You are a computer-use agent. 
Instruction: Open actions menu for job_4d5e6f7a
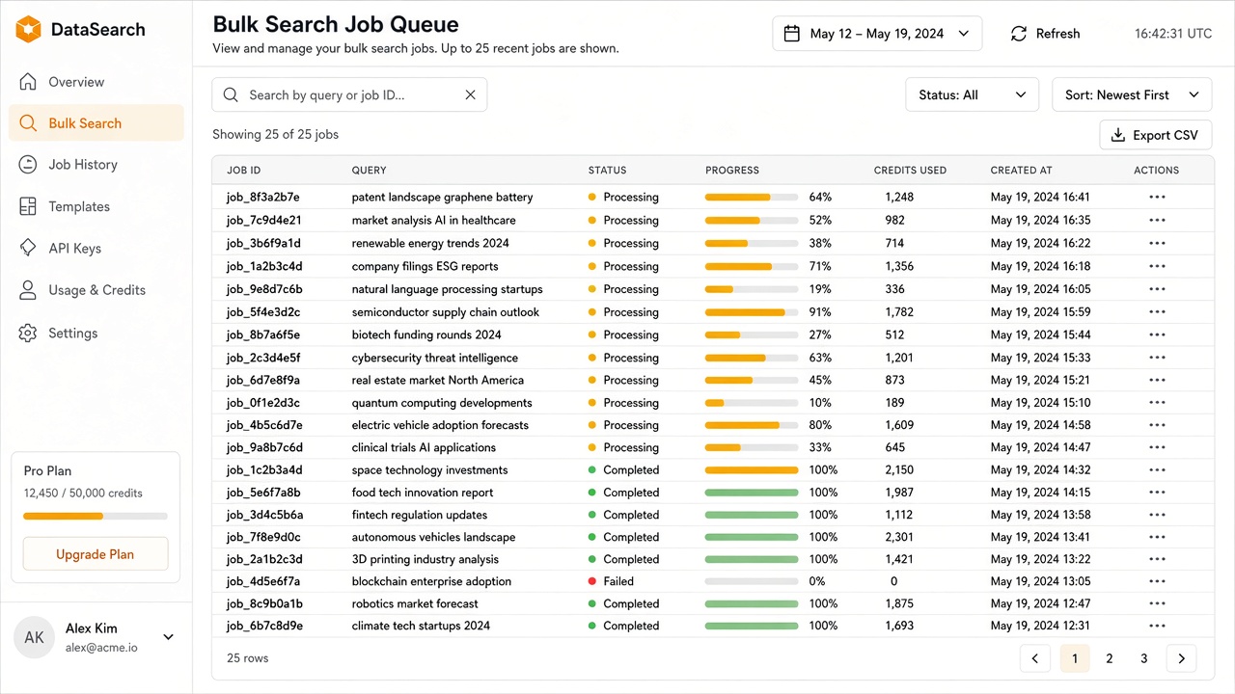point(1157,581)
